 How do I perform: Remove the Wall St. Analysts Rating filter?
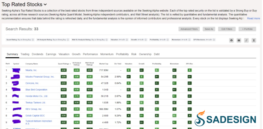pyautogui.click(x=107, y=40)
